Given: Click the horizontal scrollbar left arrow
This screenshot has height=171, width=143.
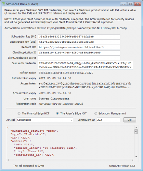Looking at the screenshot, I should pyautogui.click(x=8, y=160).
